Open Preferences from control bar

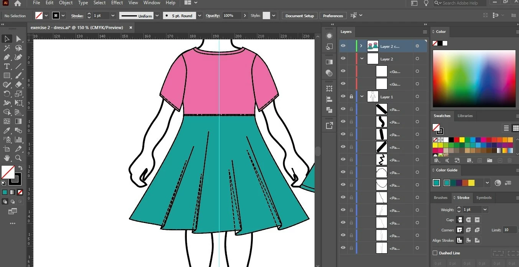point(333,16)
